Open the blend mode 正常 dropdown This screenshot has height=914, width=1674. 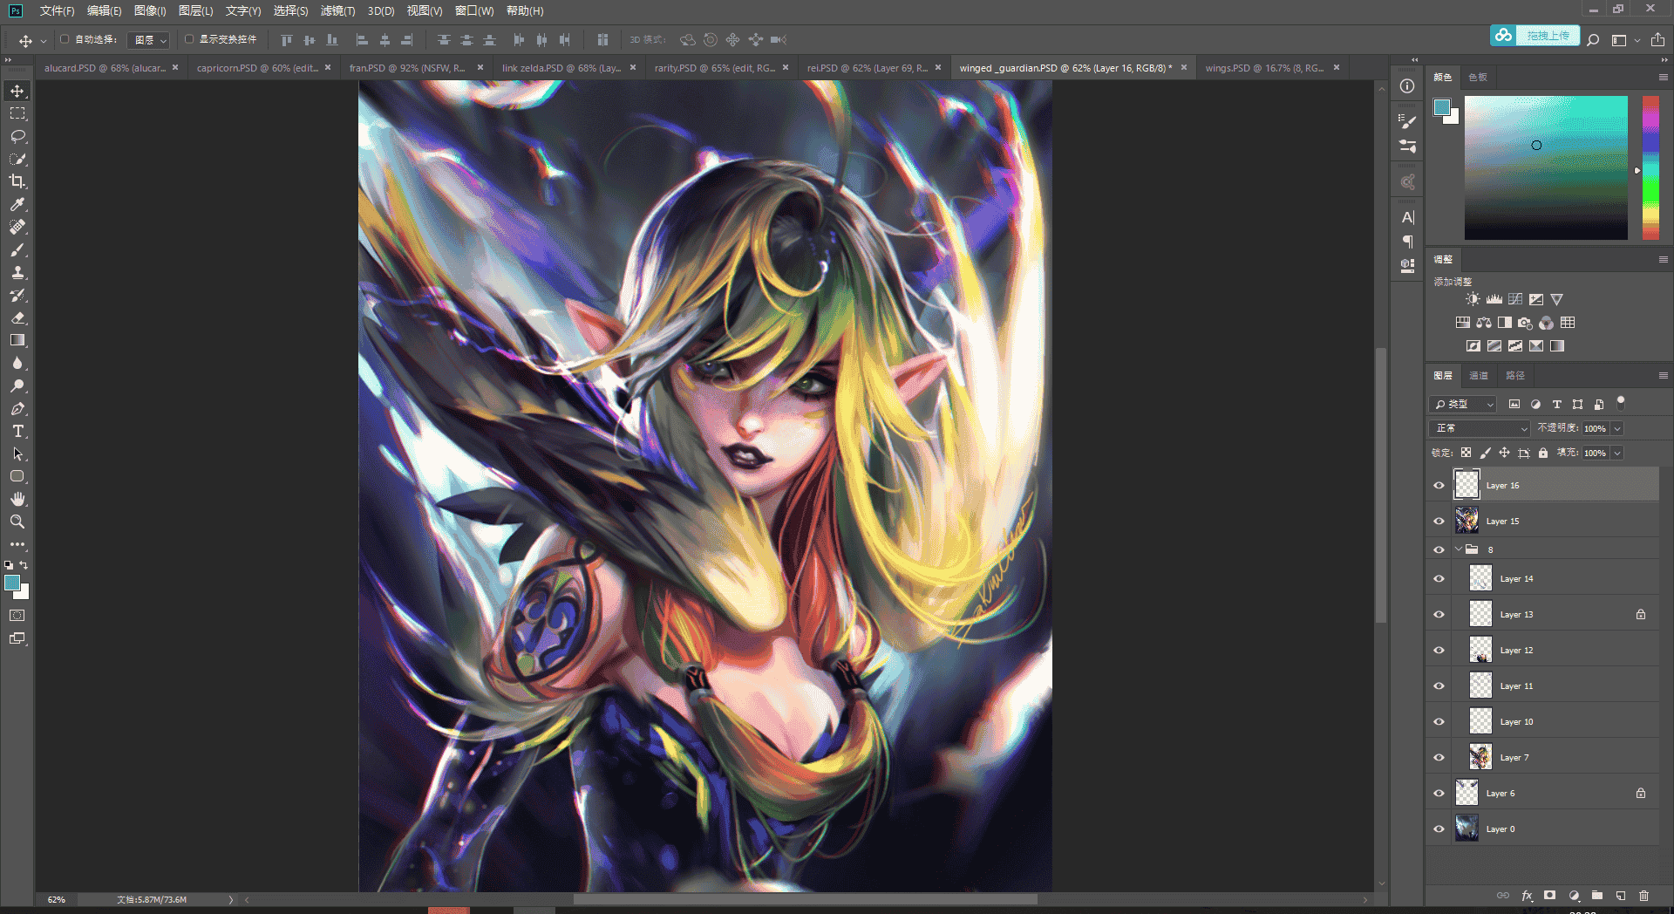(1480, 428)
